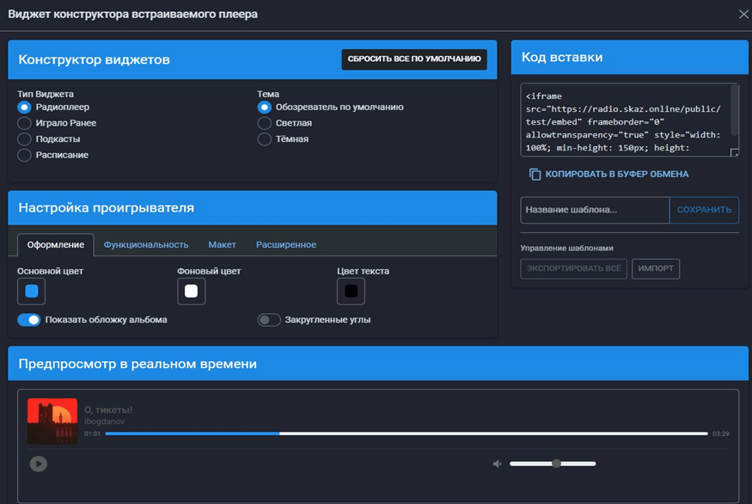The width and height of the screenshot is (752, 504).
Task: Go to the Расширенное tab
Action: [286, 245]
